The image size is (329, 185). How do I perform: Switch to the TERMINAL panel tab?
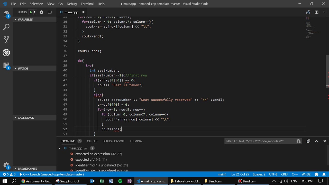pos(136,141)
